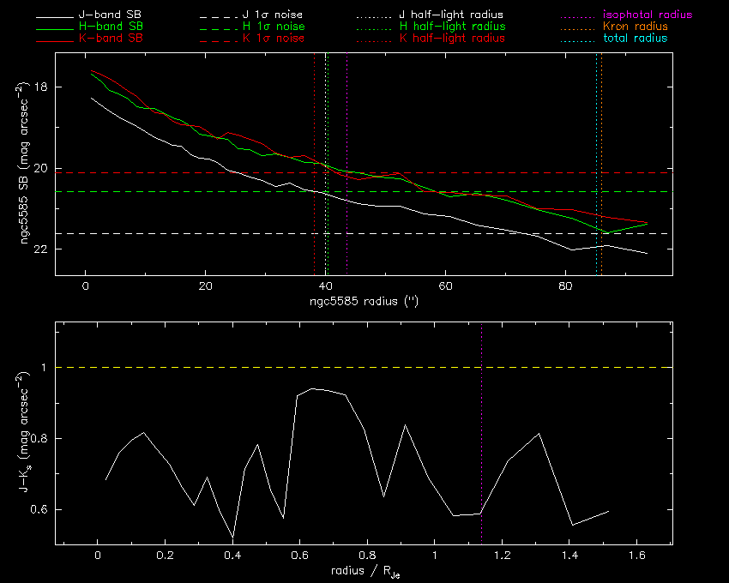Click the 1.6 tick label on lower x-axis
This screenshot has width=729, height=583.
click(x=637, y=556)
